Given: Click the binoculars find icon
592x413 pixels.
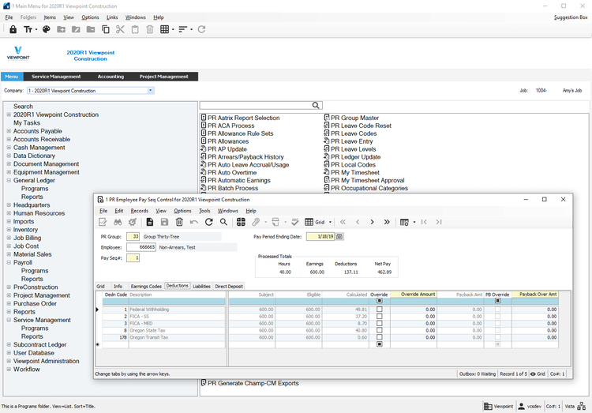Looking at the screenshot, I should click(118, 222).
